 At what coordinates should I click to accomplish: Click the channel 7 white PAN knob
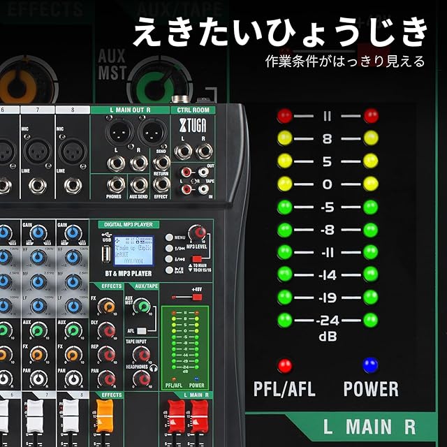coord(38,379)
